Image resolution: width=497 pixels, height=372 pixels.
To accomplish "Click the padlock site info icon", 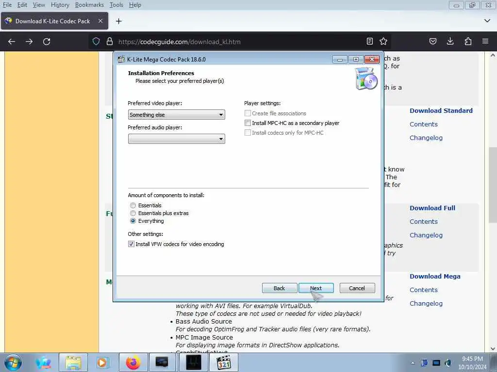I will [110, 42].
